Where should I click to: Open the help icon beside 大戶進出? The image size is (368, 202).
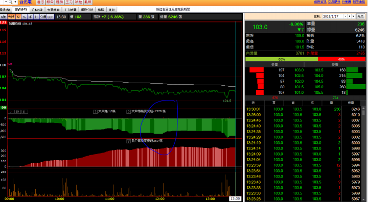tap(95, 112)
